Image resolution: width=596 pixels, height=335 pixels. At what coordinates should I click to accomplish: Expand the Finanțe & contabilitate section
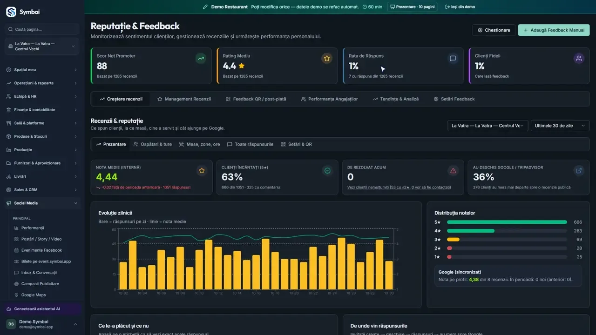click(x=42, y=110)
